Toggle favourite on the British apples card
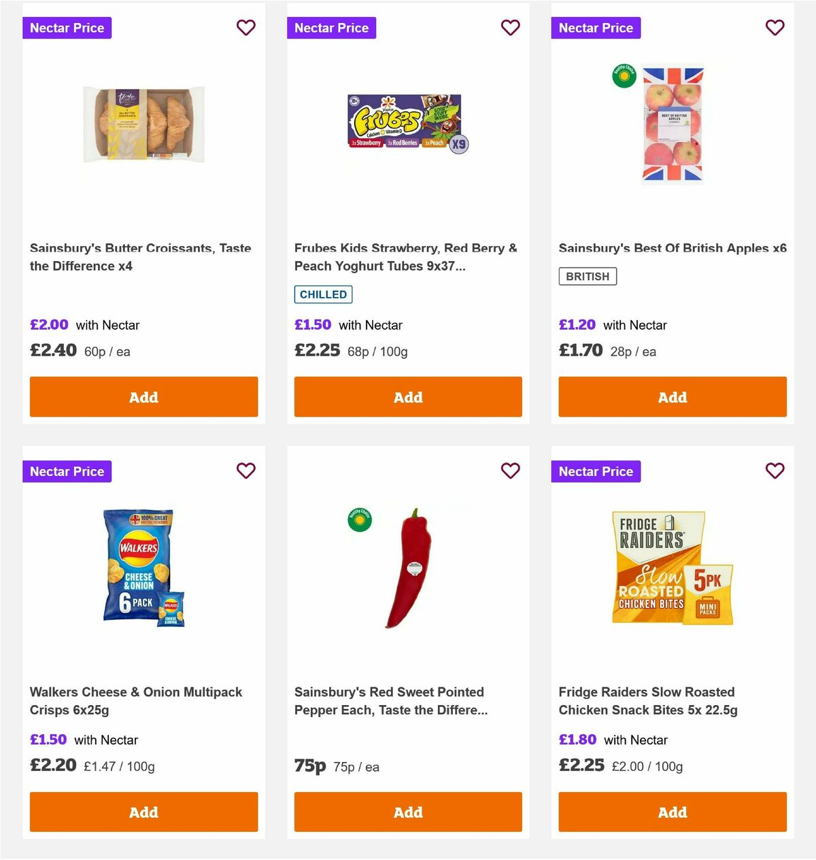Image resolution: width=816 pixels, height=860 pixels. pos(775,28)
